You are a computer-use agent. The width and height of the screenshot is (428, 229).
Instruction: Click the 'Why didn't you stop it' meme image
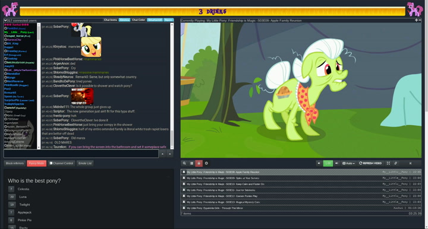pyautogui.click(x=82, y=96)
